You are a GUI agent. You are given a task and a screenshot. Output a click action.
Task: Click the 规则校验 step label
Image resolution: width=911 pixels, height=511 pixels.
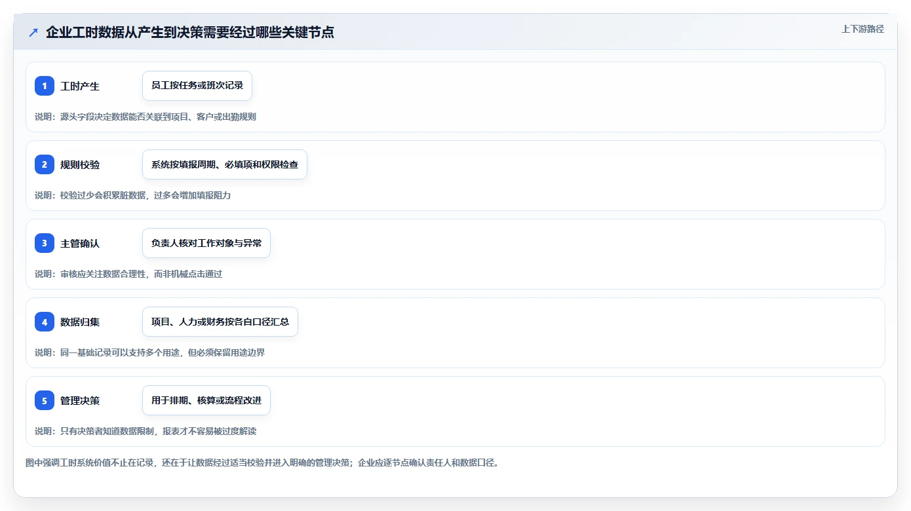(80, 164)
